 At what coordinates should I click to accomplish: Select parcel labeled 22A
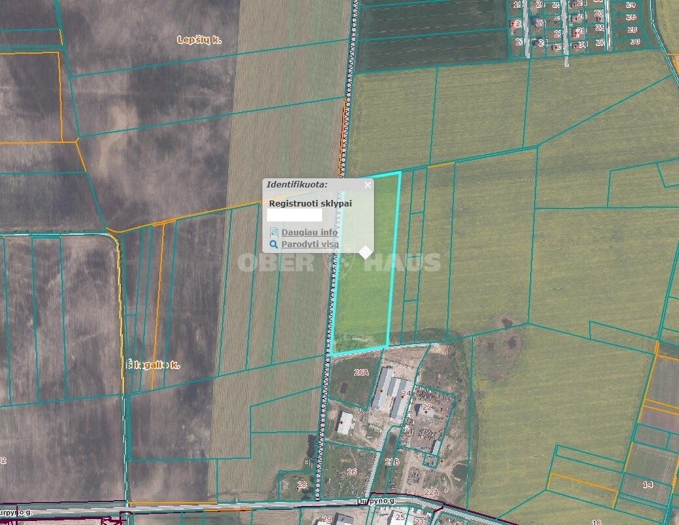tap(432, 492)
